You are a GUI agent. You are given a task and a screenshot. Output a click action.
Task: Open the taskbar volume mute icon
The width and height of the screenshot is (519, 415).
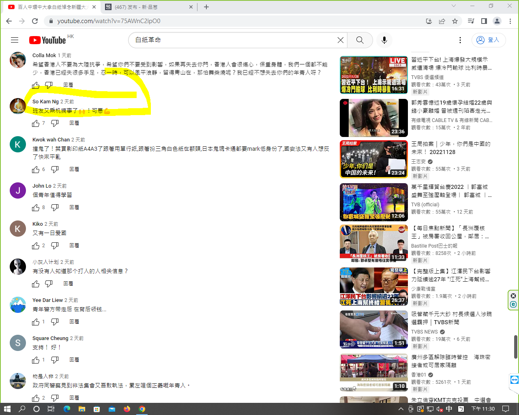(x=440, y=409)
